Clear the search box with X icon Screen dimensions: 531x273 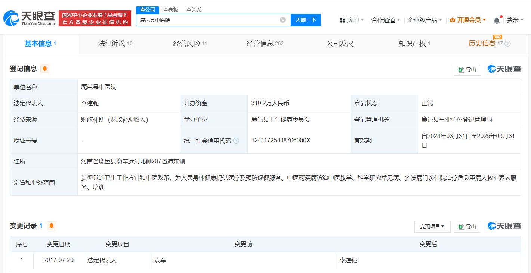click(283, 20)
